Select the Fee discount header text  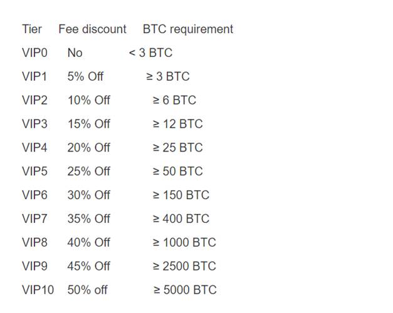pyautogui.click(x=93, y=29)
